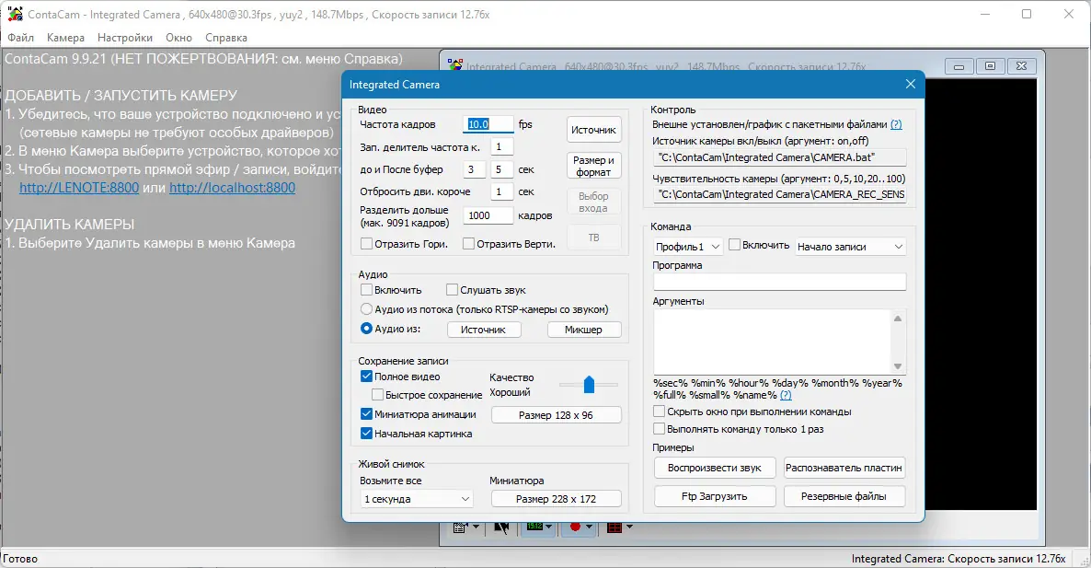Click the Распознаватель пластин button

(x=844, y=468)
